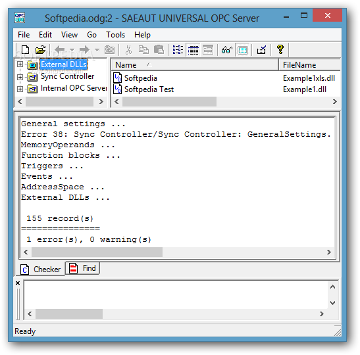This screenshot has width=360, height=355.
Task: Click the bottom pane scroll-down arrow
Action: coord(332,303)
